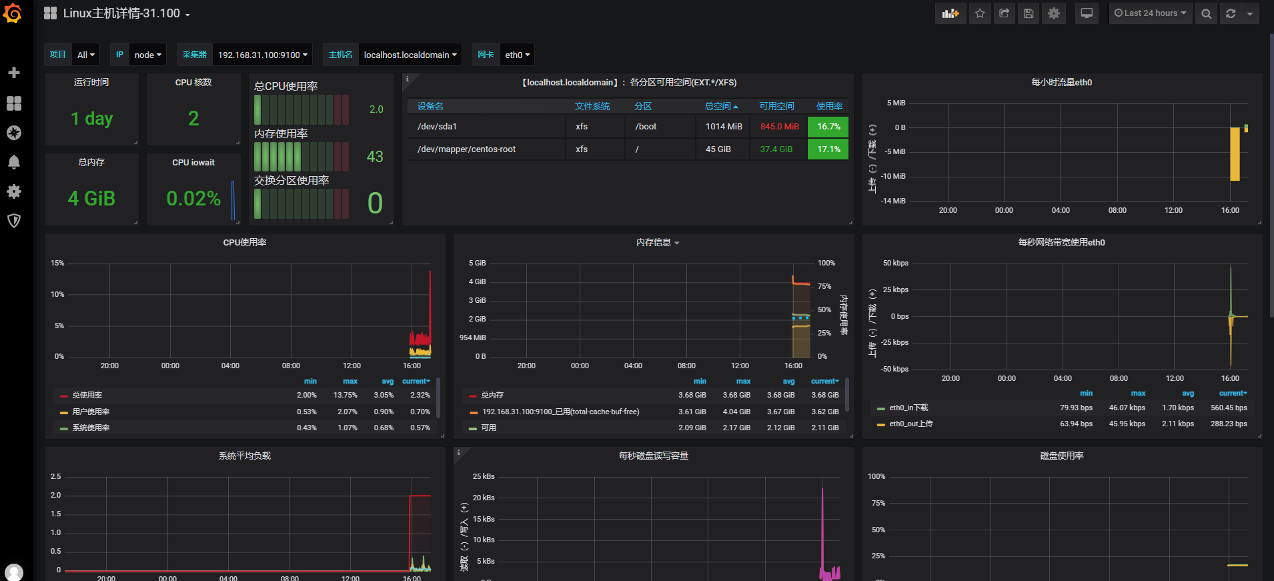Open the user avatar in sidebar

tap(13, 572)
